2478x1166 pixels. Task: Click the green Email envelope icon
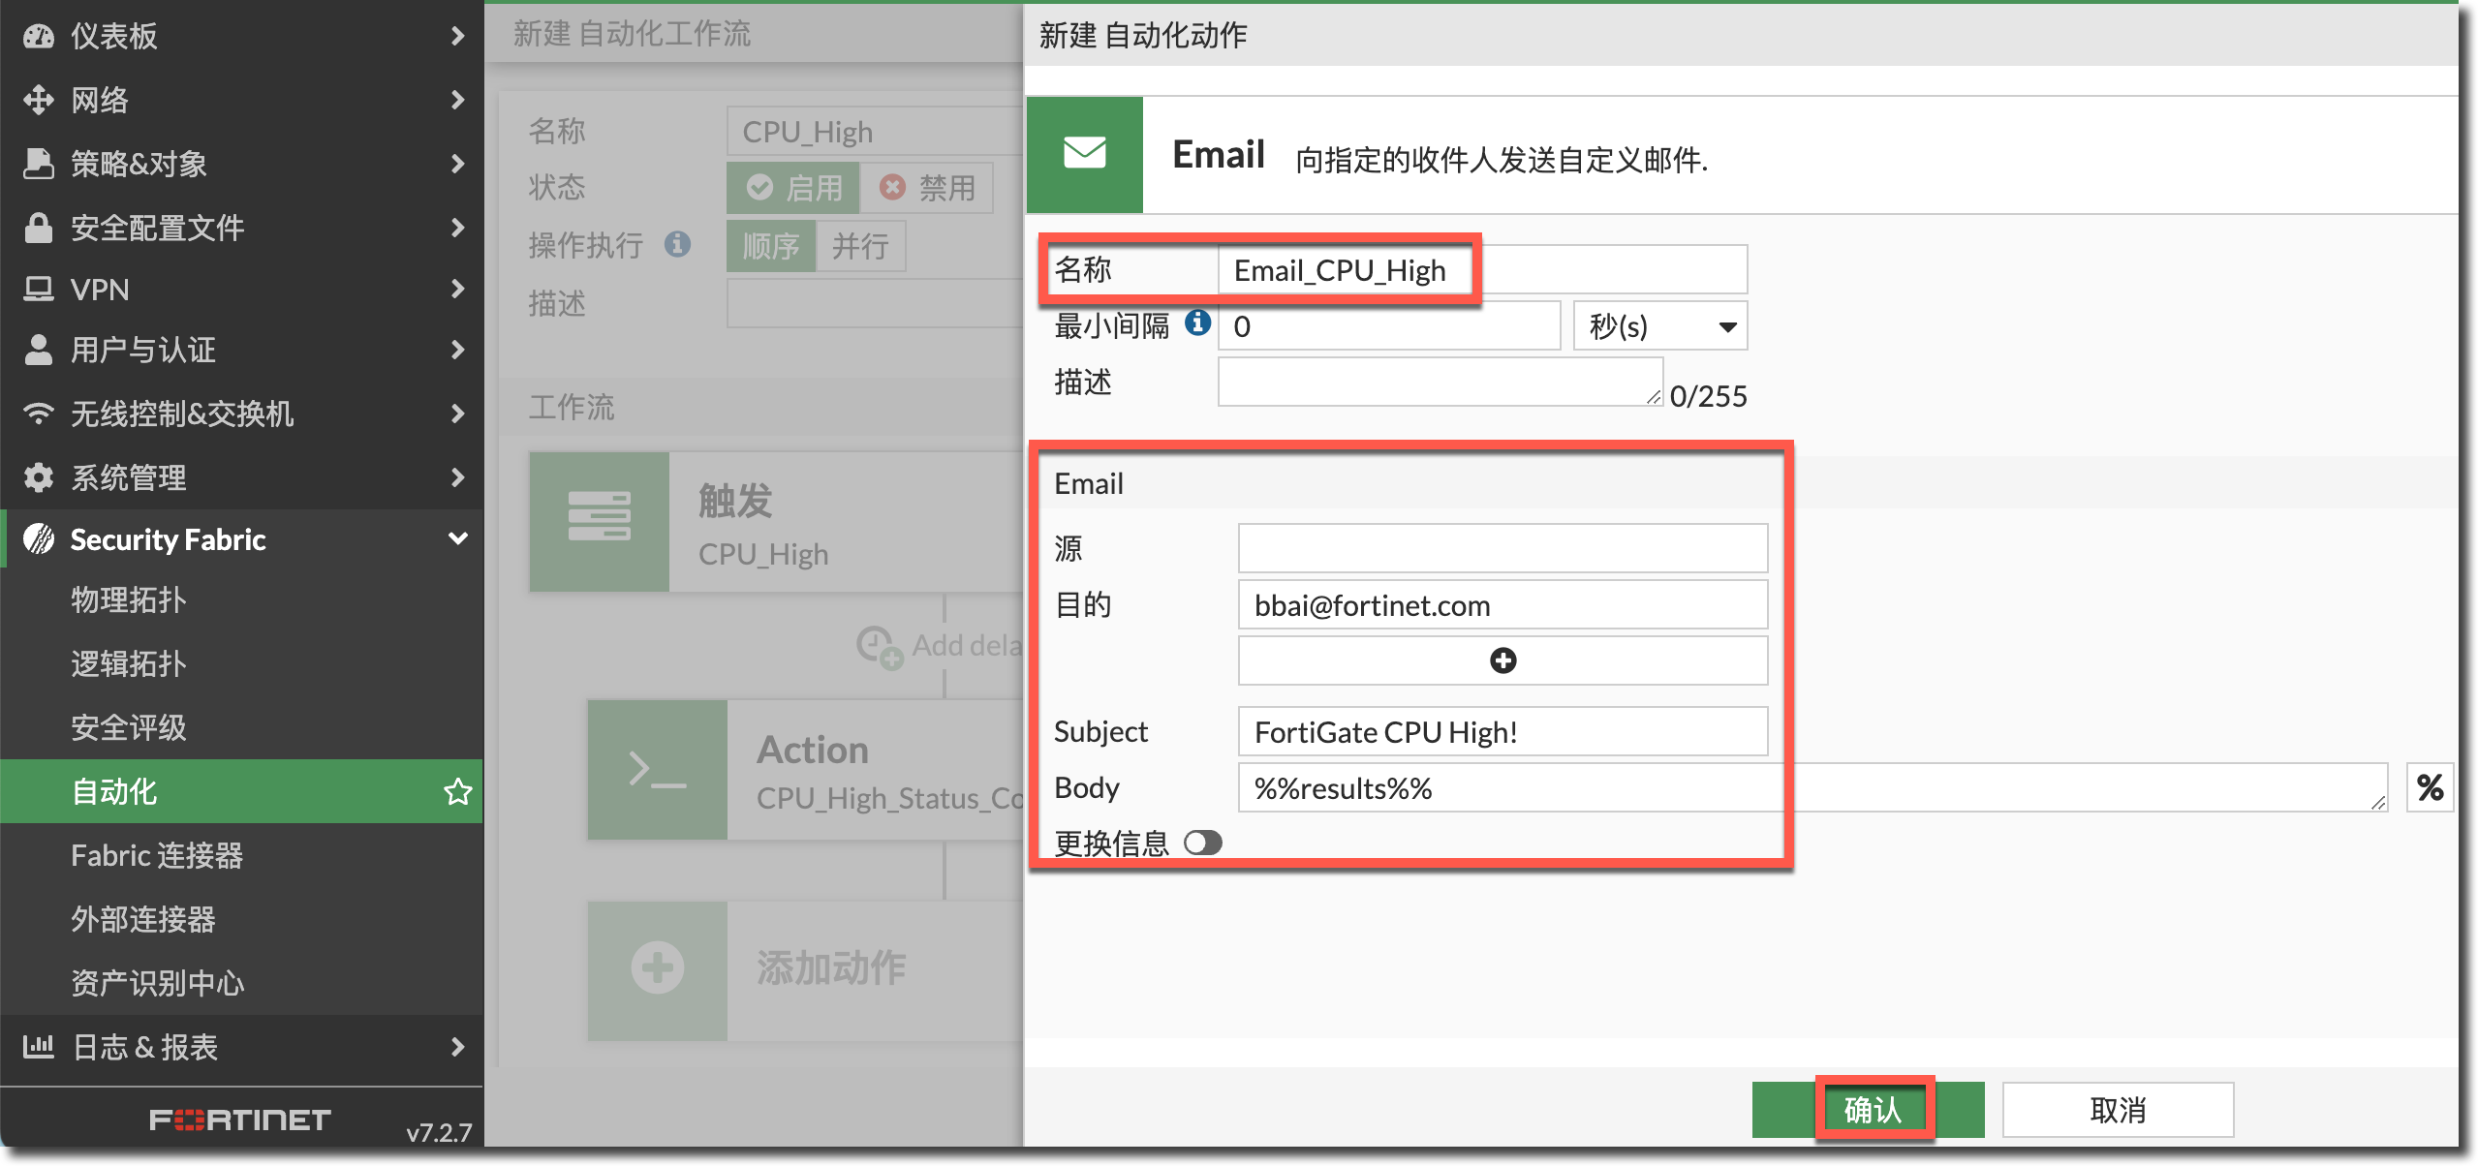(1084, 154)
